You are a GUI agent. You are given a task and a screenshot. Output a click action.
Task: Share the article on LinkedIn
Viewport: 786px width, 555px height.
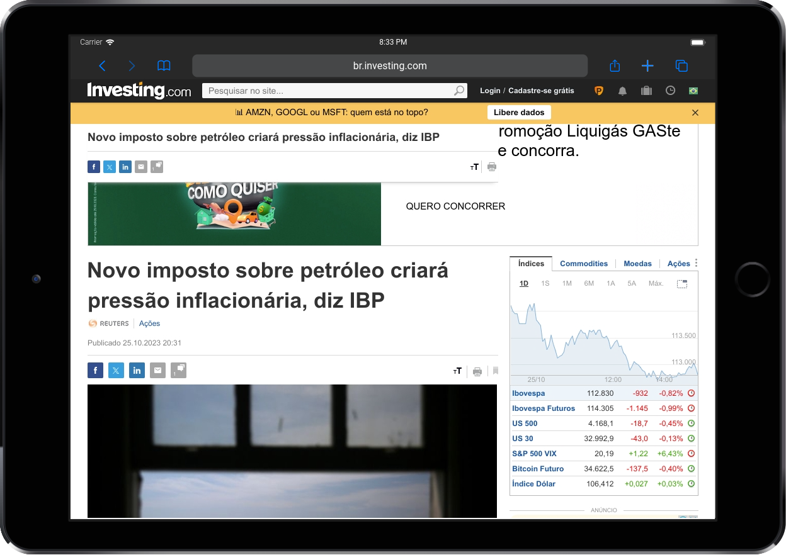coord(137,370)
